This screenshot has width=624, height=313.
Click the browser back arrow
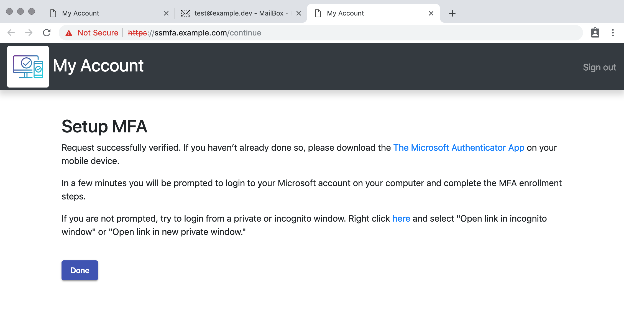click(x=11, y=33)
